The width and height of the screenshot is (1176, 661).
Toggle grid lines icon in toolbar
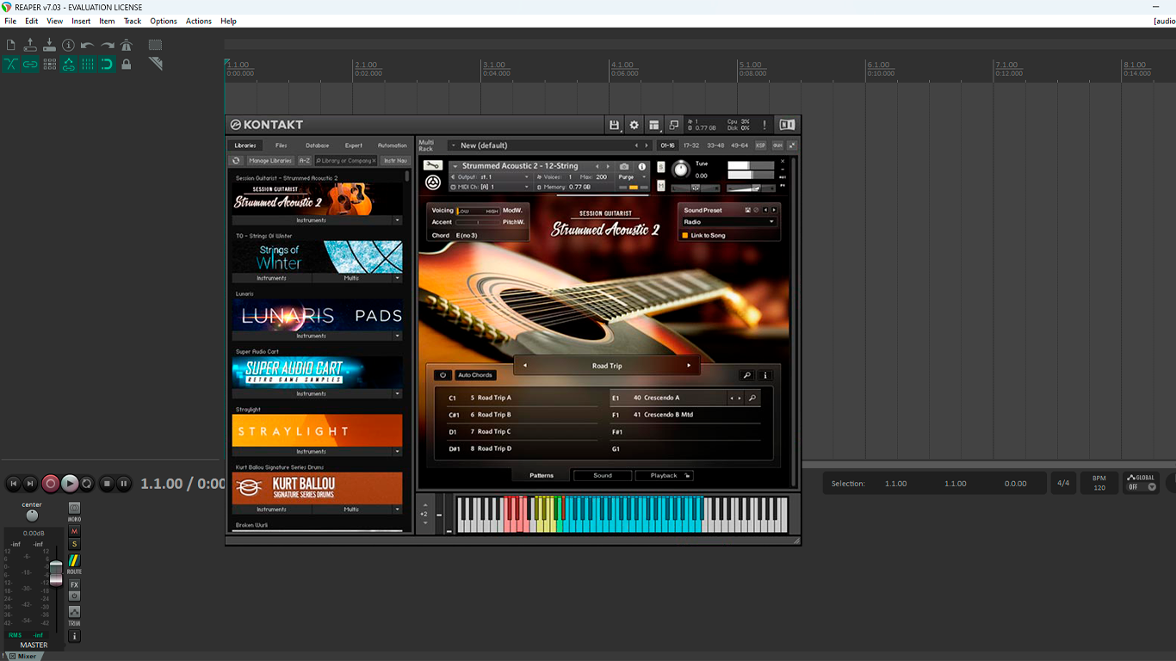(x=88, y=64)
